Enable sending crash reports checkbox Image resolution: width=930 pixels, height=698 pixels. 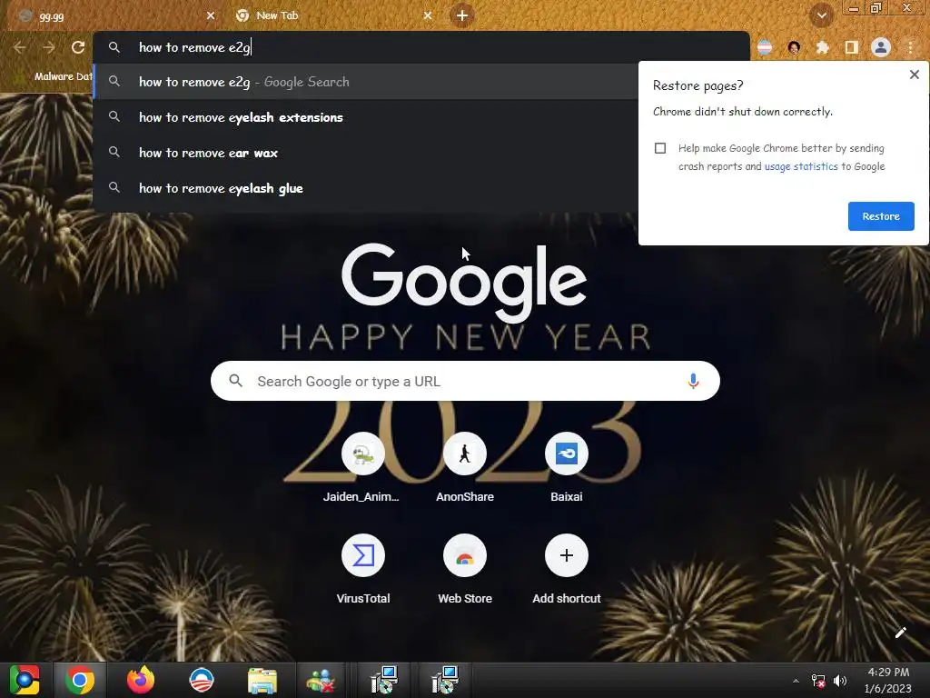point(660,148)
